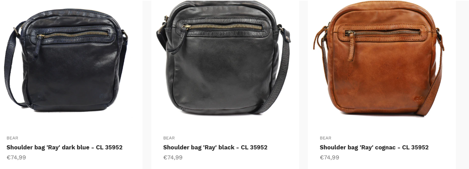Click the embossed logo on cognac bag
The height and width of the screenshot is (169, 469).
pos(417,98)
